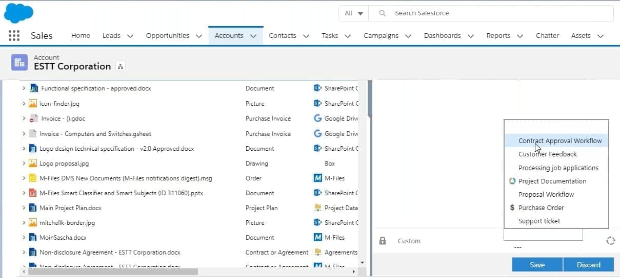620x278 pixels.
Task: Click the picture icon of Logo proposal.jpg
Action: point(33,164)
